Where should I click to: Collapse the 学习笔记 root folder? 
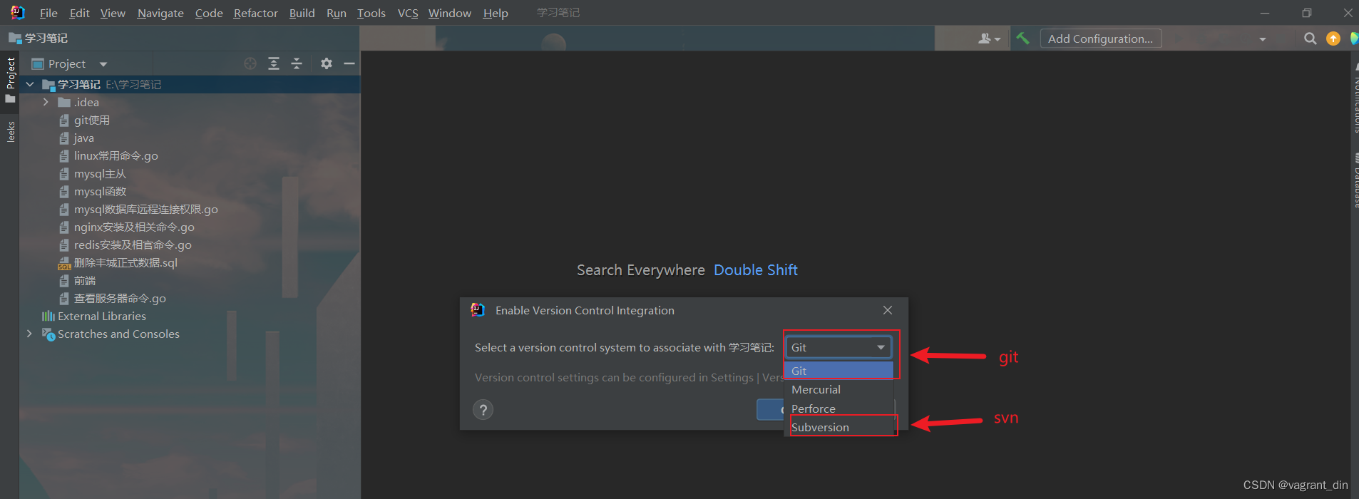30,84
